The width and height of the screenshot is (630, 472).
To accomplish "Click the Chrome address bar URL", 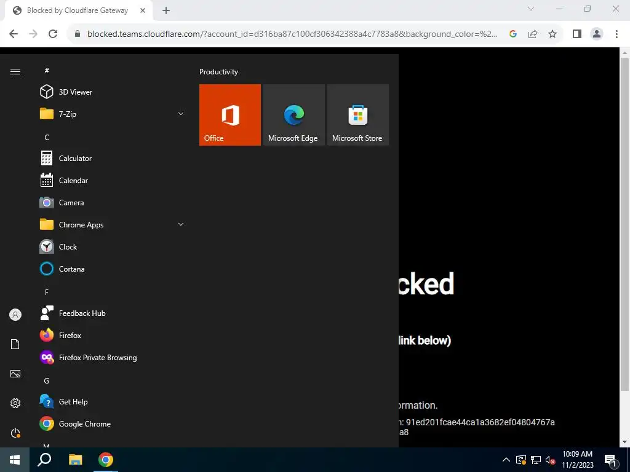I will 292,34.
